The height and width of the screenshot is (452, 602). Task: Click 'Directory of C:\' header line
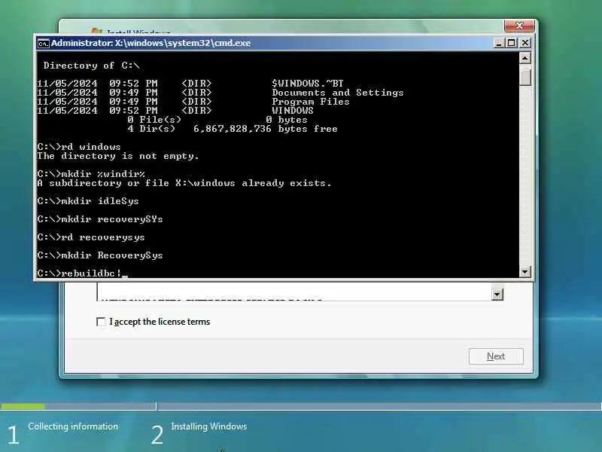[x=91, y=66]
